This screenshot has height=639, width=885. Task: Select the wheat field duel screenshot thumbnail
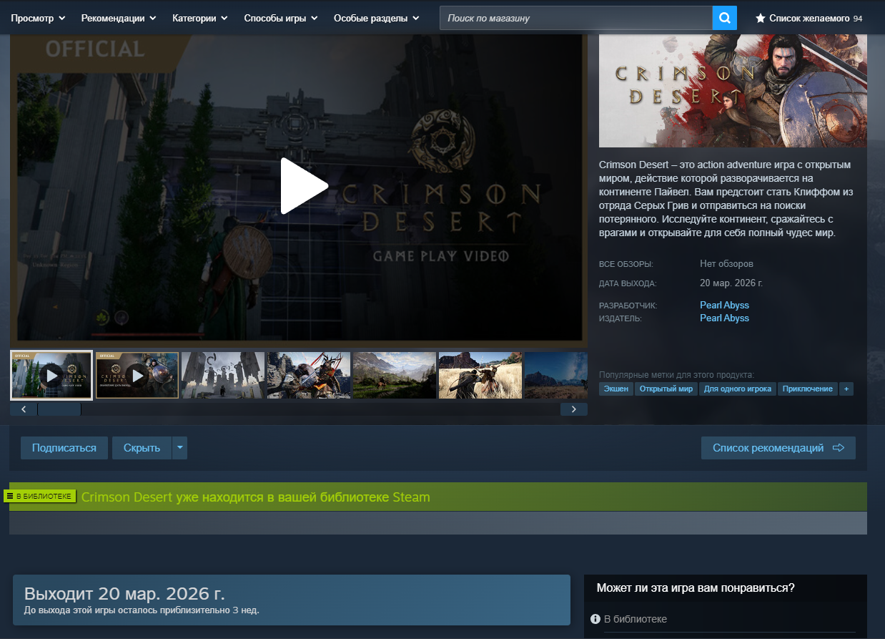tap(480, 375)
